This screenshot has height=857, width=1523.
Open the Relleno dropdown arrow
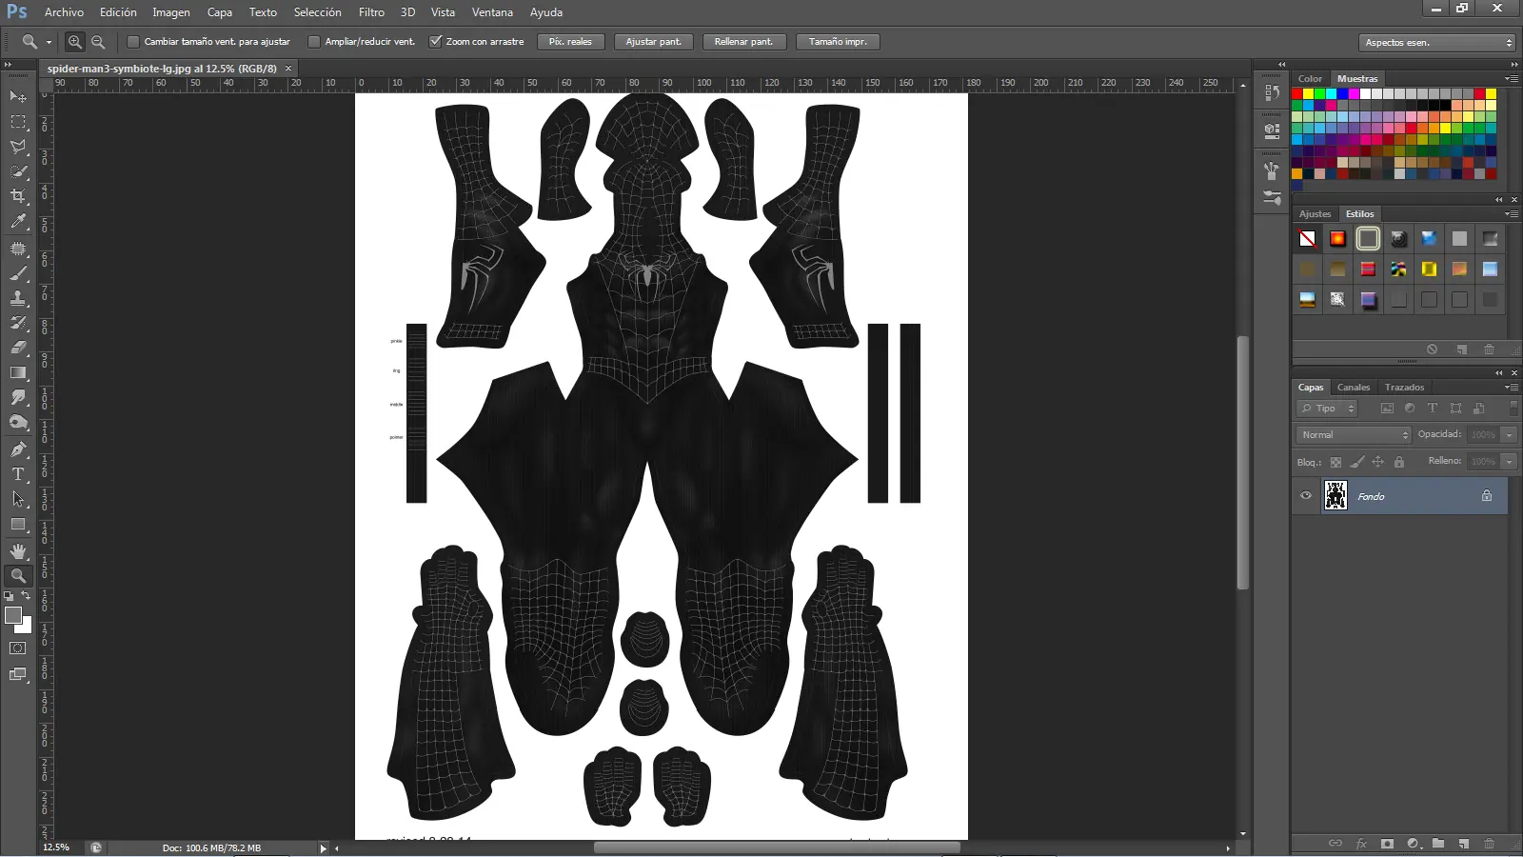point(1509,462)
